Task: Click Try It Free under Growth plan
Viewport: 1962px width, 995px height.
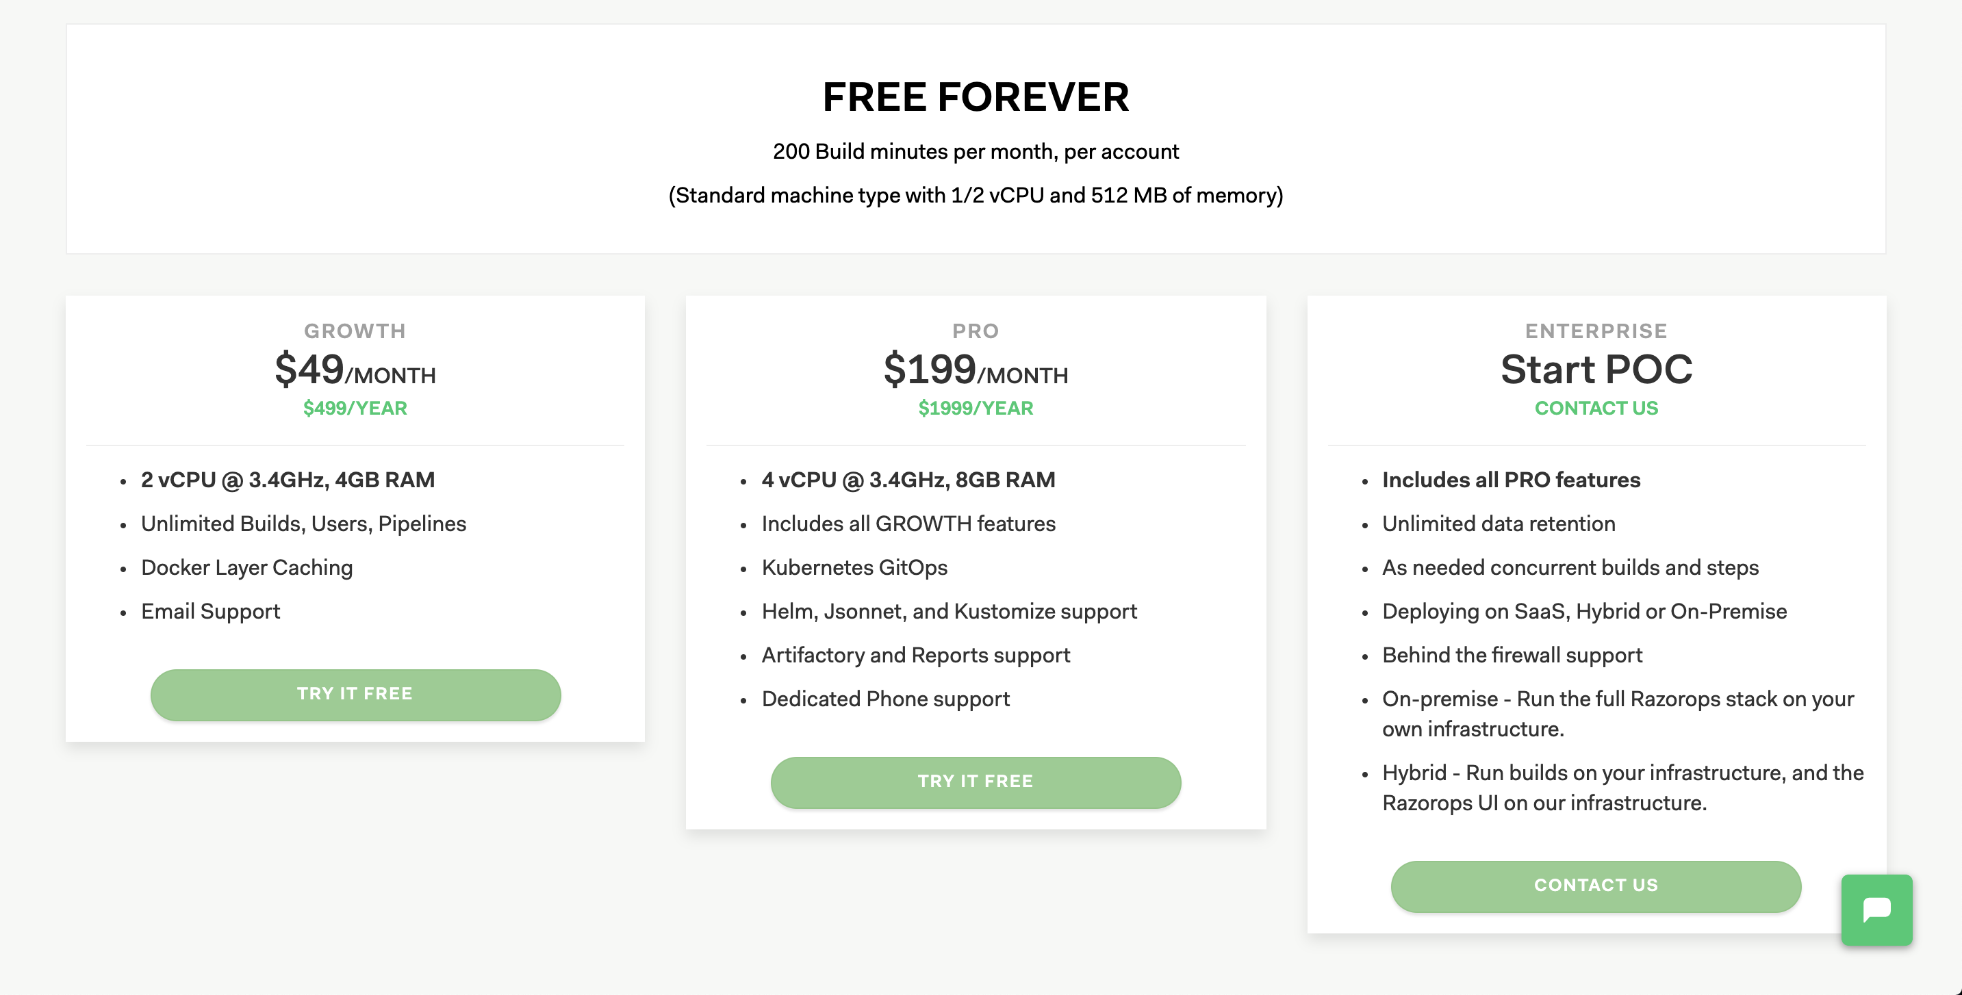Action: tap(355, 695)
